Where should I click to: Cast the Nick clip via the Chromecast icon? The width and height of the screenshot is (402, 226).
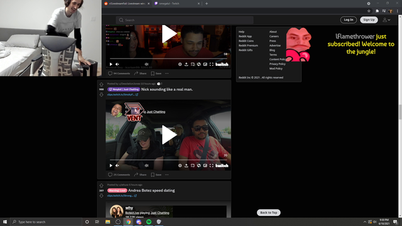(x=193, y=166)
